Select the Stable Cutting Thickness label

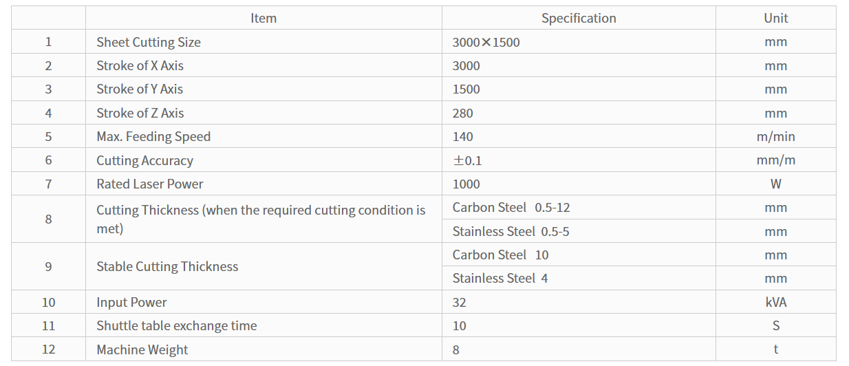pos(167,266)
